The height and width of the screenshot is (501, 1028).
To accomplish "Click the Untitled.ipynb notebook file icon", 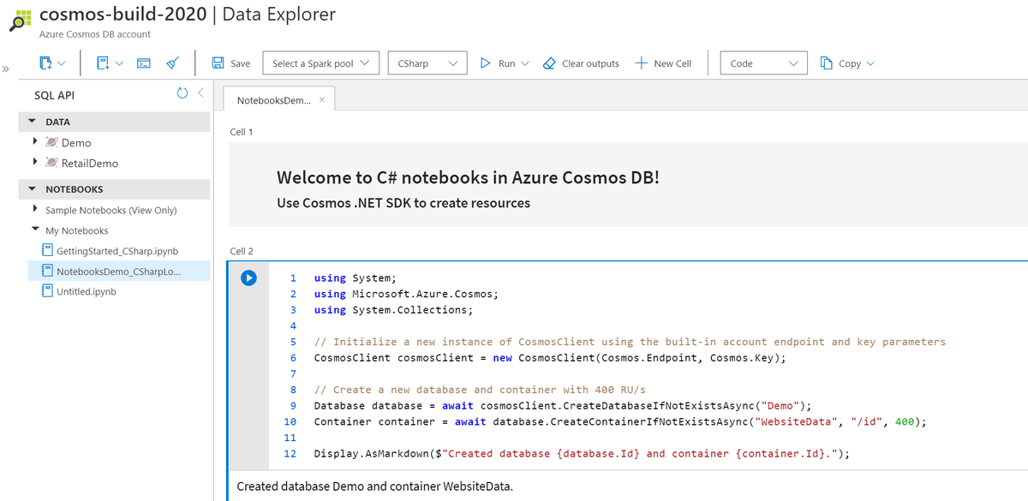I will coord(47,291).
